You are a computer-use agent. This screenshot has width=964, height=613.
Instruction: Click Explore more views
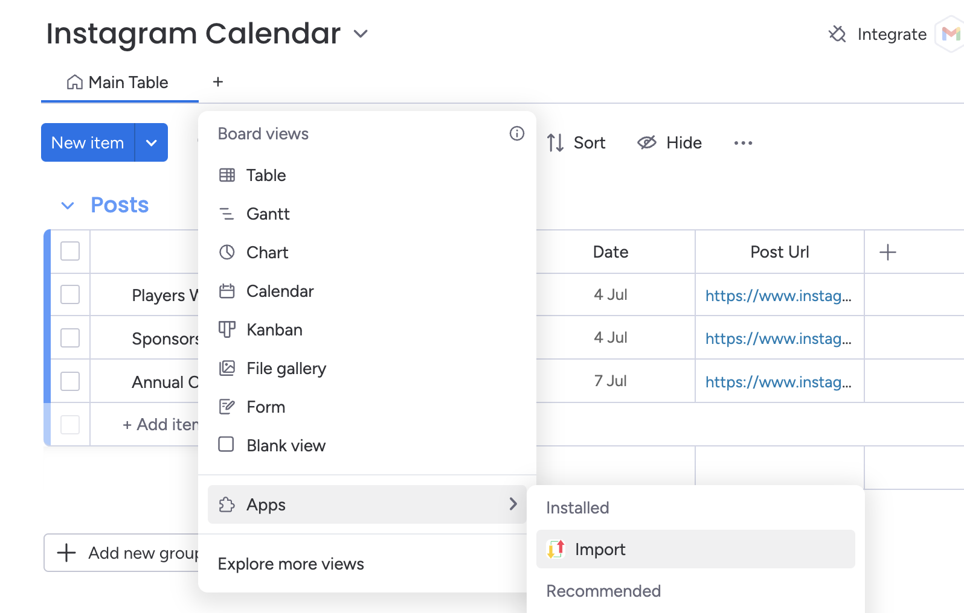tap(291, 564)
